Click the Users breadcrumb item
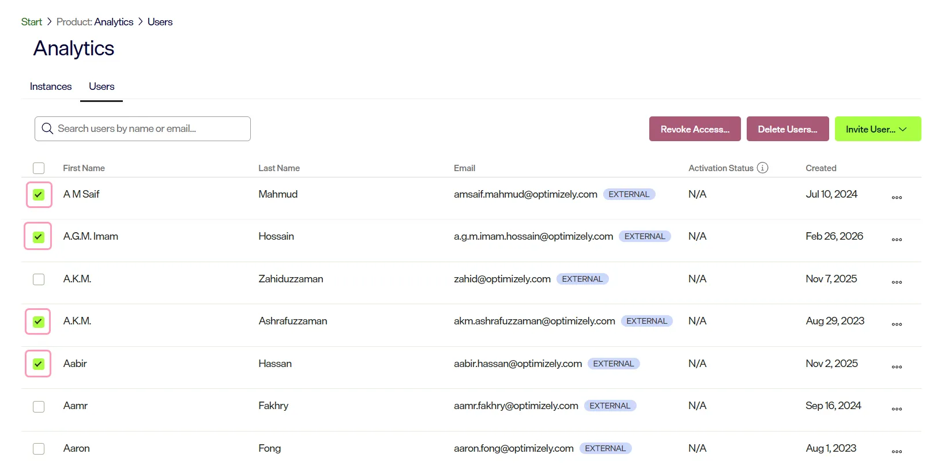Image resolution: width=937 pixels, height=469 pixels. click(160, 22)
